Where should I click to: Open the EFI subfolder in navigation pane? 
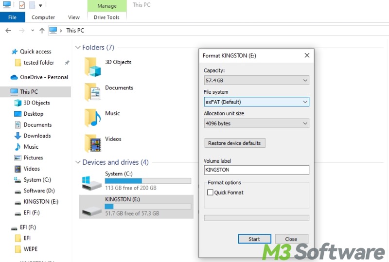(27, 238)
